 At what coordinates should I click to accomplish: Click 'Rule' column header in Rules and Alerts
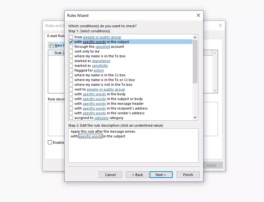point(59,53)
